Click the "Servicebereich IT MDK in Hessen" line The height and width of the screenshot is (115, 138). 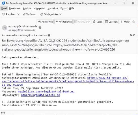pyautogui.click(x=29, y=105)
